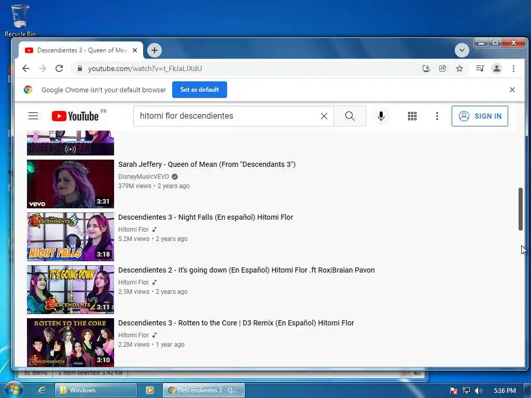Image resolution: width=531 pixels, height=398 pixels.
Task: Set Chrome as default browser
Action: coord(200,90)
